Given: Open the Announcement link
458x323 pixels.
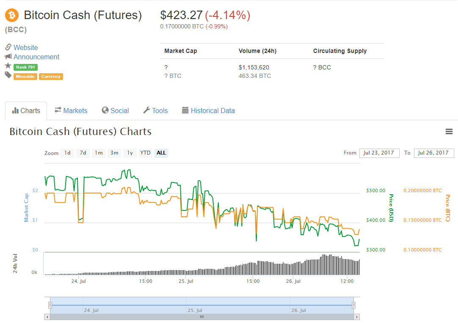Looking at the screenshot, I should [x=36, y=57].
